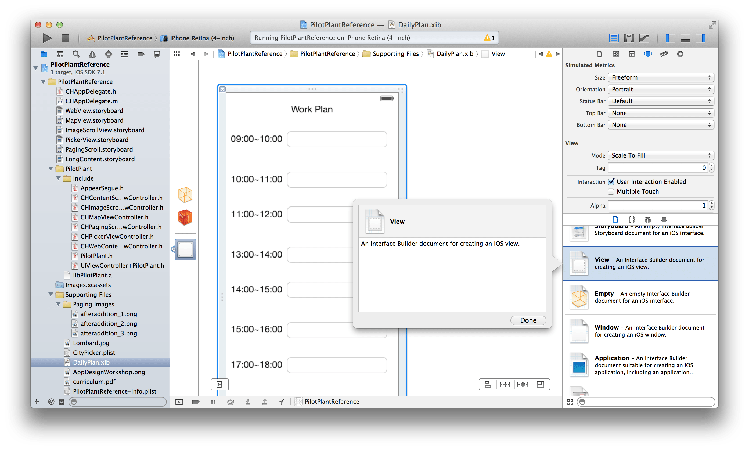Switch to the Version editor
749x450 pixels.
(644, 38)
